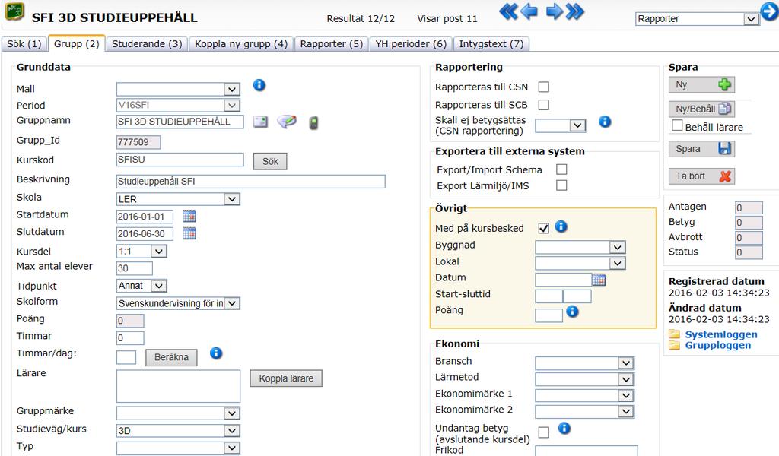
Task: Enable Export Lärmiljö/IMS checkbox
Action: pyautogui.click(x=561, y=185)
